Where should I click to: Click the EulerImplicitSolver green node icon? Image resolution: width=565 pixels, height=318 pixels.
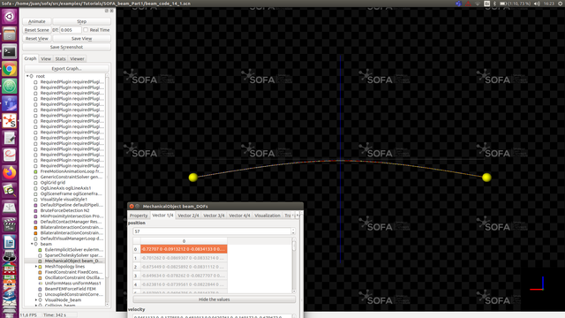tap(40, 250)
